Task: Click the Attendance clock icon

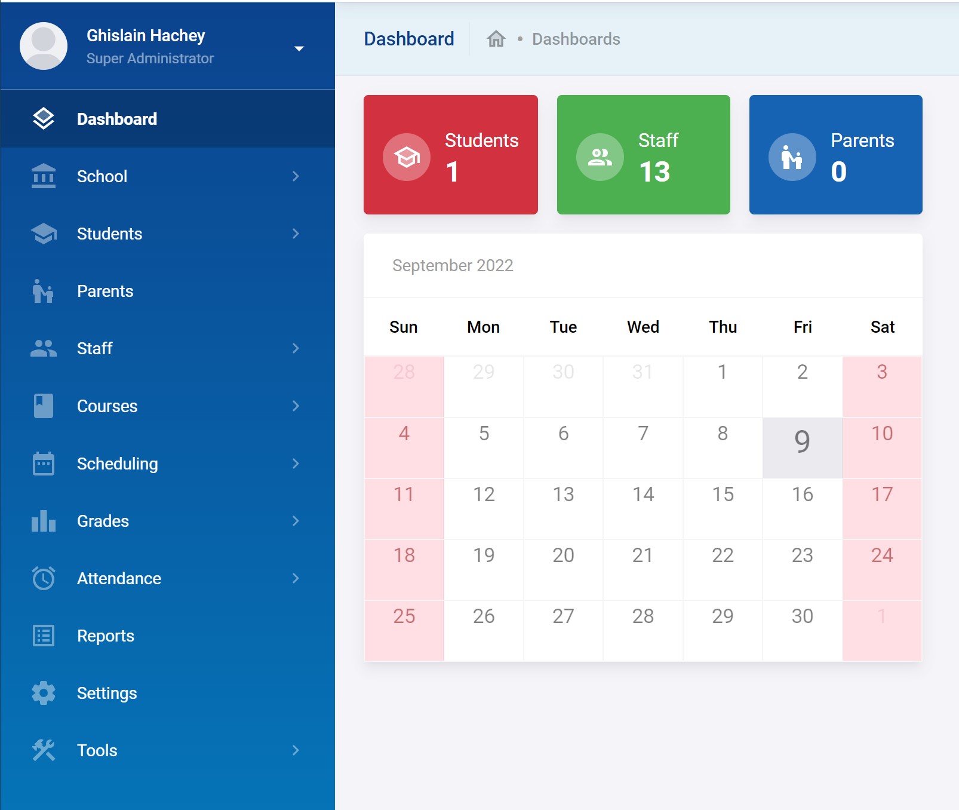Action: (x=44, y=578)
